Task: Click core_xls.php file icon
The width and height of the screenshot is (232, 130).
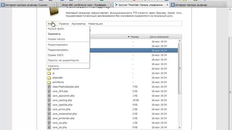Action: click(49, 127)
